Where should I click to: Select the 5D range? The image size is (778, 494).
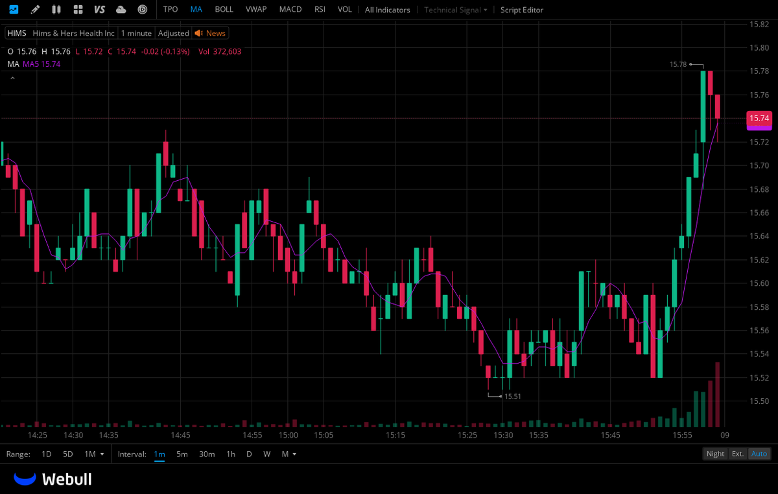[x=68, y=454]
